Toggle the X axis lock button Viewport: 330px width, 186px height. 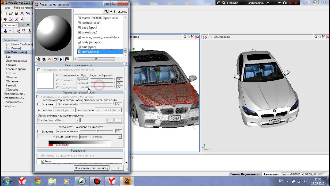coord(22,25)
